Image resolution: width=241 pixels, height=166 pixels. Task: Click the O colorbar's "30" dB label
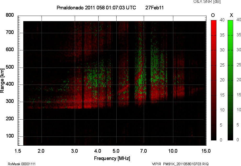(222, 50)
